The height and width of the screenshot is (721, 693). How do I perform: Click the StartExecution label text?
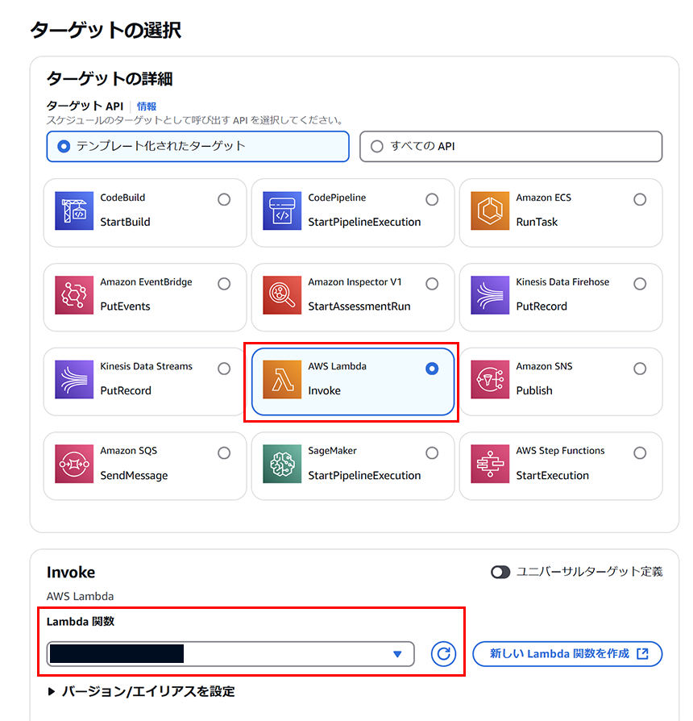552,476
